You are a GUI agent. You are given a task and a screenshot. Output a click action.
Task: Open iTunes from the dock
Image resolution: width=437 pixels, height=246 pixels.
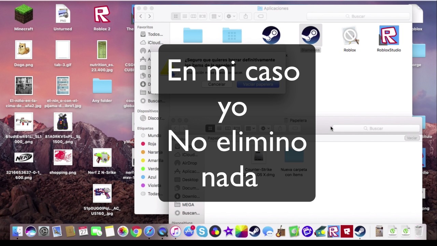(175, 232)
